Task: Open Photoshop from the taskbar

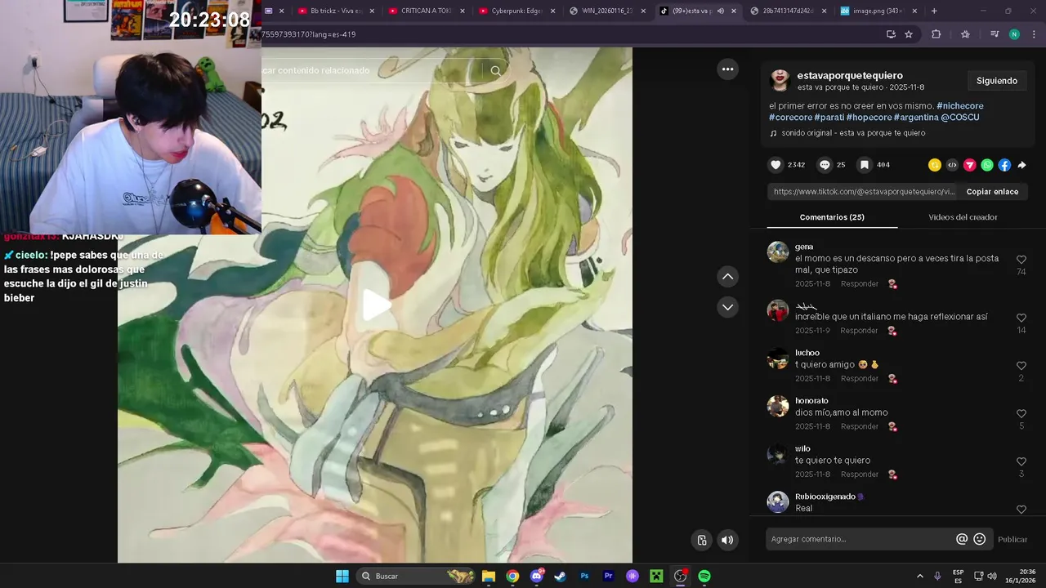Action: pos(584,576)
